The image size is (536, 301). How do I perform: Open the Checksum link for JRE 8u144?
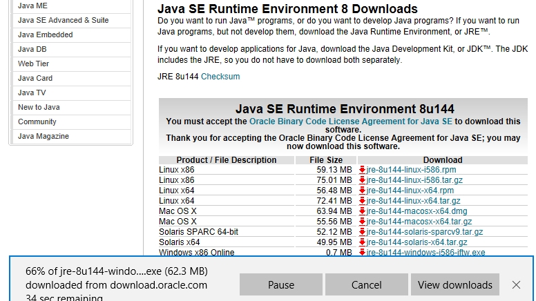(220, 77)
